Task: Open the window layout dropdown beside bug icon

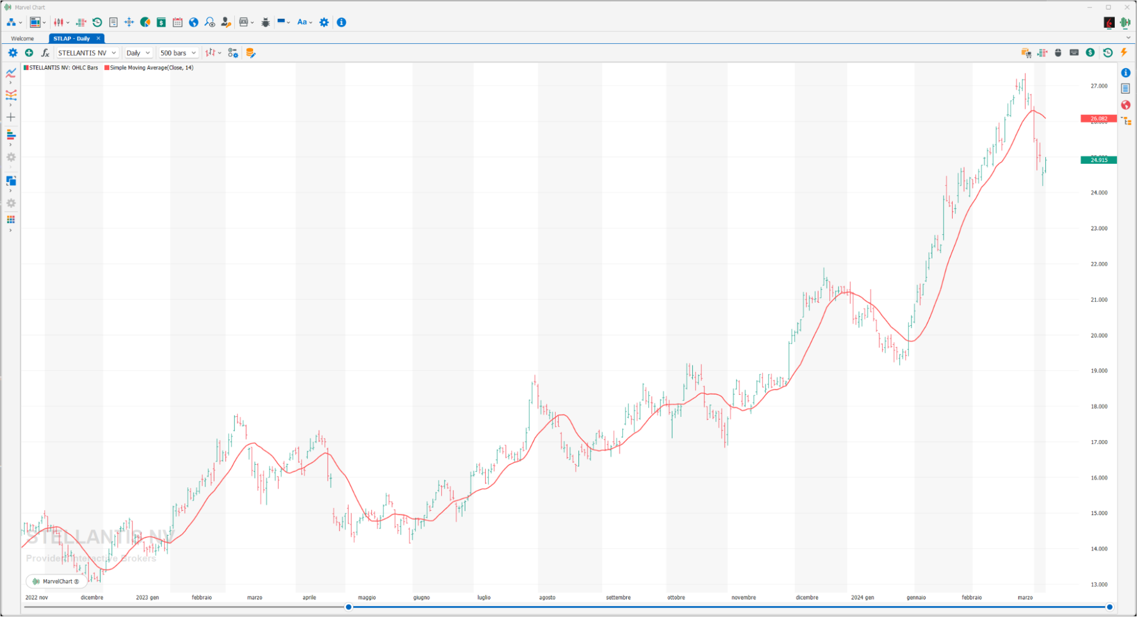Action: (246, 22)
